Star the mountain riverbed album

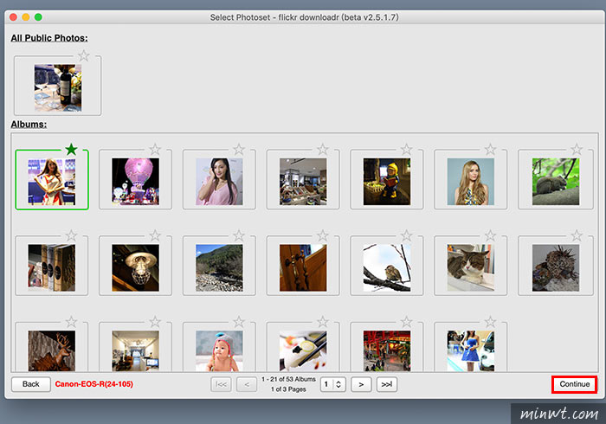tap(239, 235)
